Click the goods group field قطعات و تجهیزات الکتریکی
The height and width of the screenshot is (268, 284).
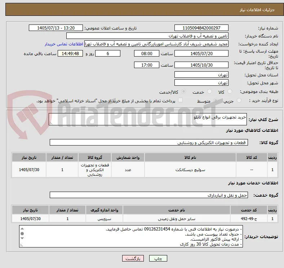[149, 142]
